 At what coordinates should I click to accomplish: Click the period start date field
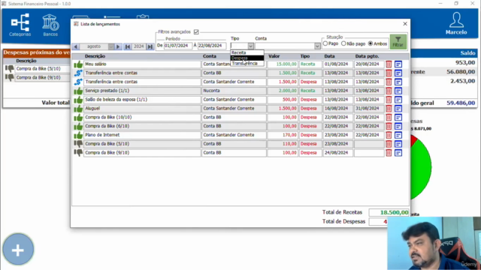178,46
